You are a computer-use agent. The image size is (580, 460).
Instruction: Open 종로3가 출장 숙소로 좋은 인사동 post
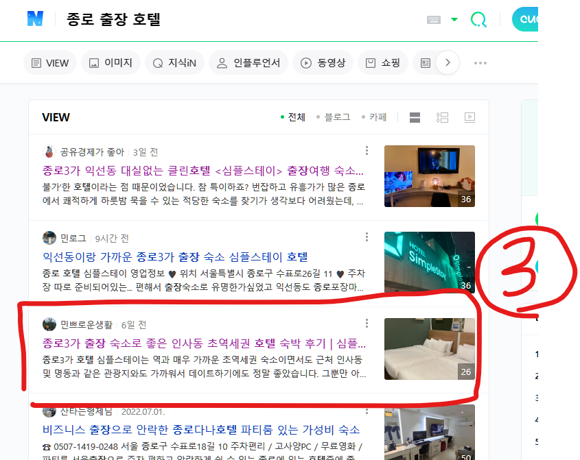(x=204, y=343)
